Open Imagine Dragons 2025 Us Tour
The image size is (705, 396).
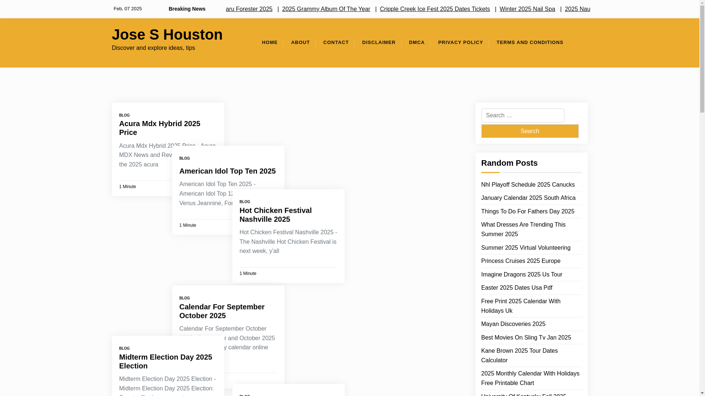pyautogui.click(x=521, y=275)
